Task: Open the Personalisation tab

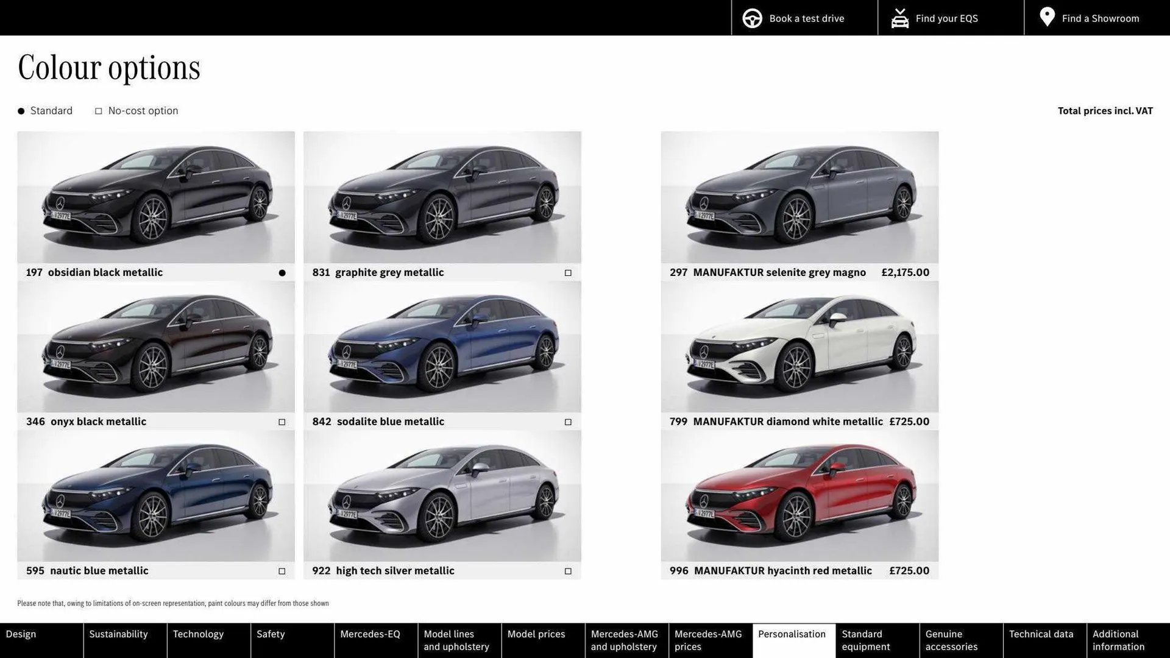Action: (793, 634)
